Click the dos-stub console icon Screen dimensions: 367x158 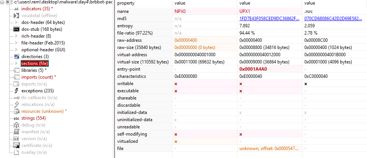click(16, 29)
